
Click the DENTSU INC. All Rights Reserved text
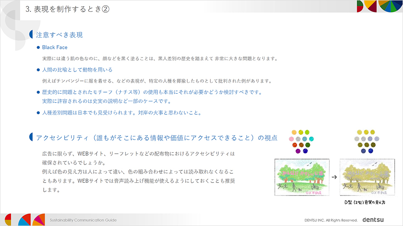pyautogui.click(x=331, y=220)
